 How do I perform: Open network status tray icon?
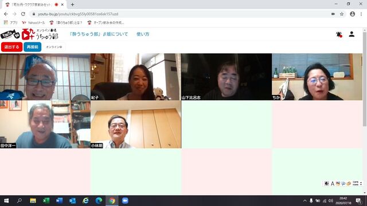click(325, 201)
